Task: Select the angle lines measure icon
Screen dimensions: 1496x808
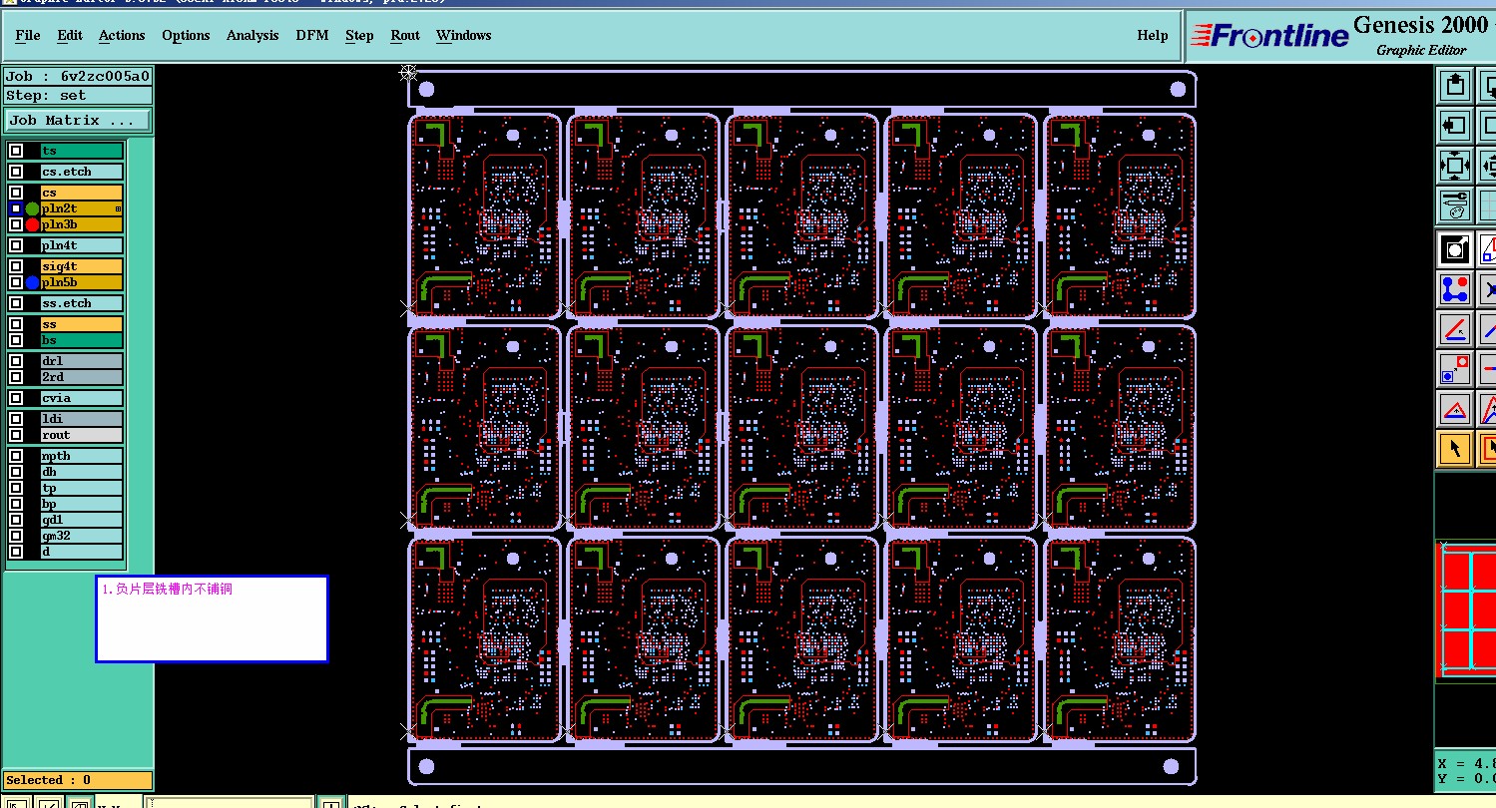Action: [x=1455, y=328]
